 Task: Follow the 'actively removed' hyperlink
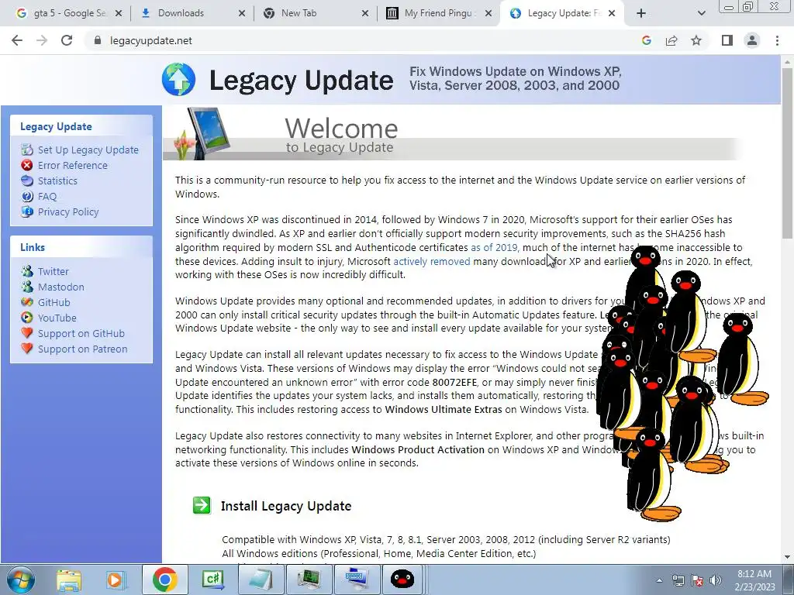(x=431, y=261)
